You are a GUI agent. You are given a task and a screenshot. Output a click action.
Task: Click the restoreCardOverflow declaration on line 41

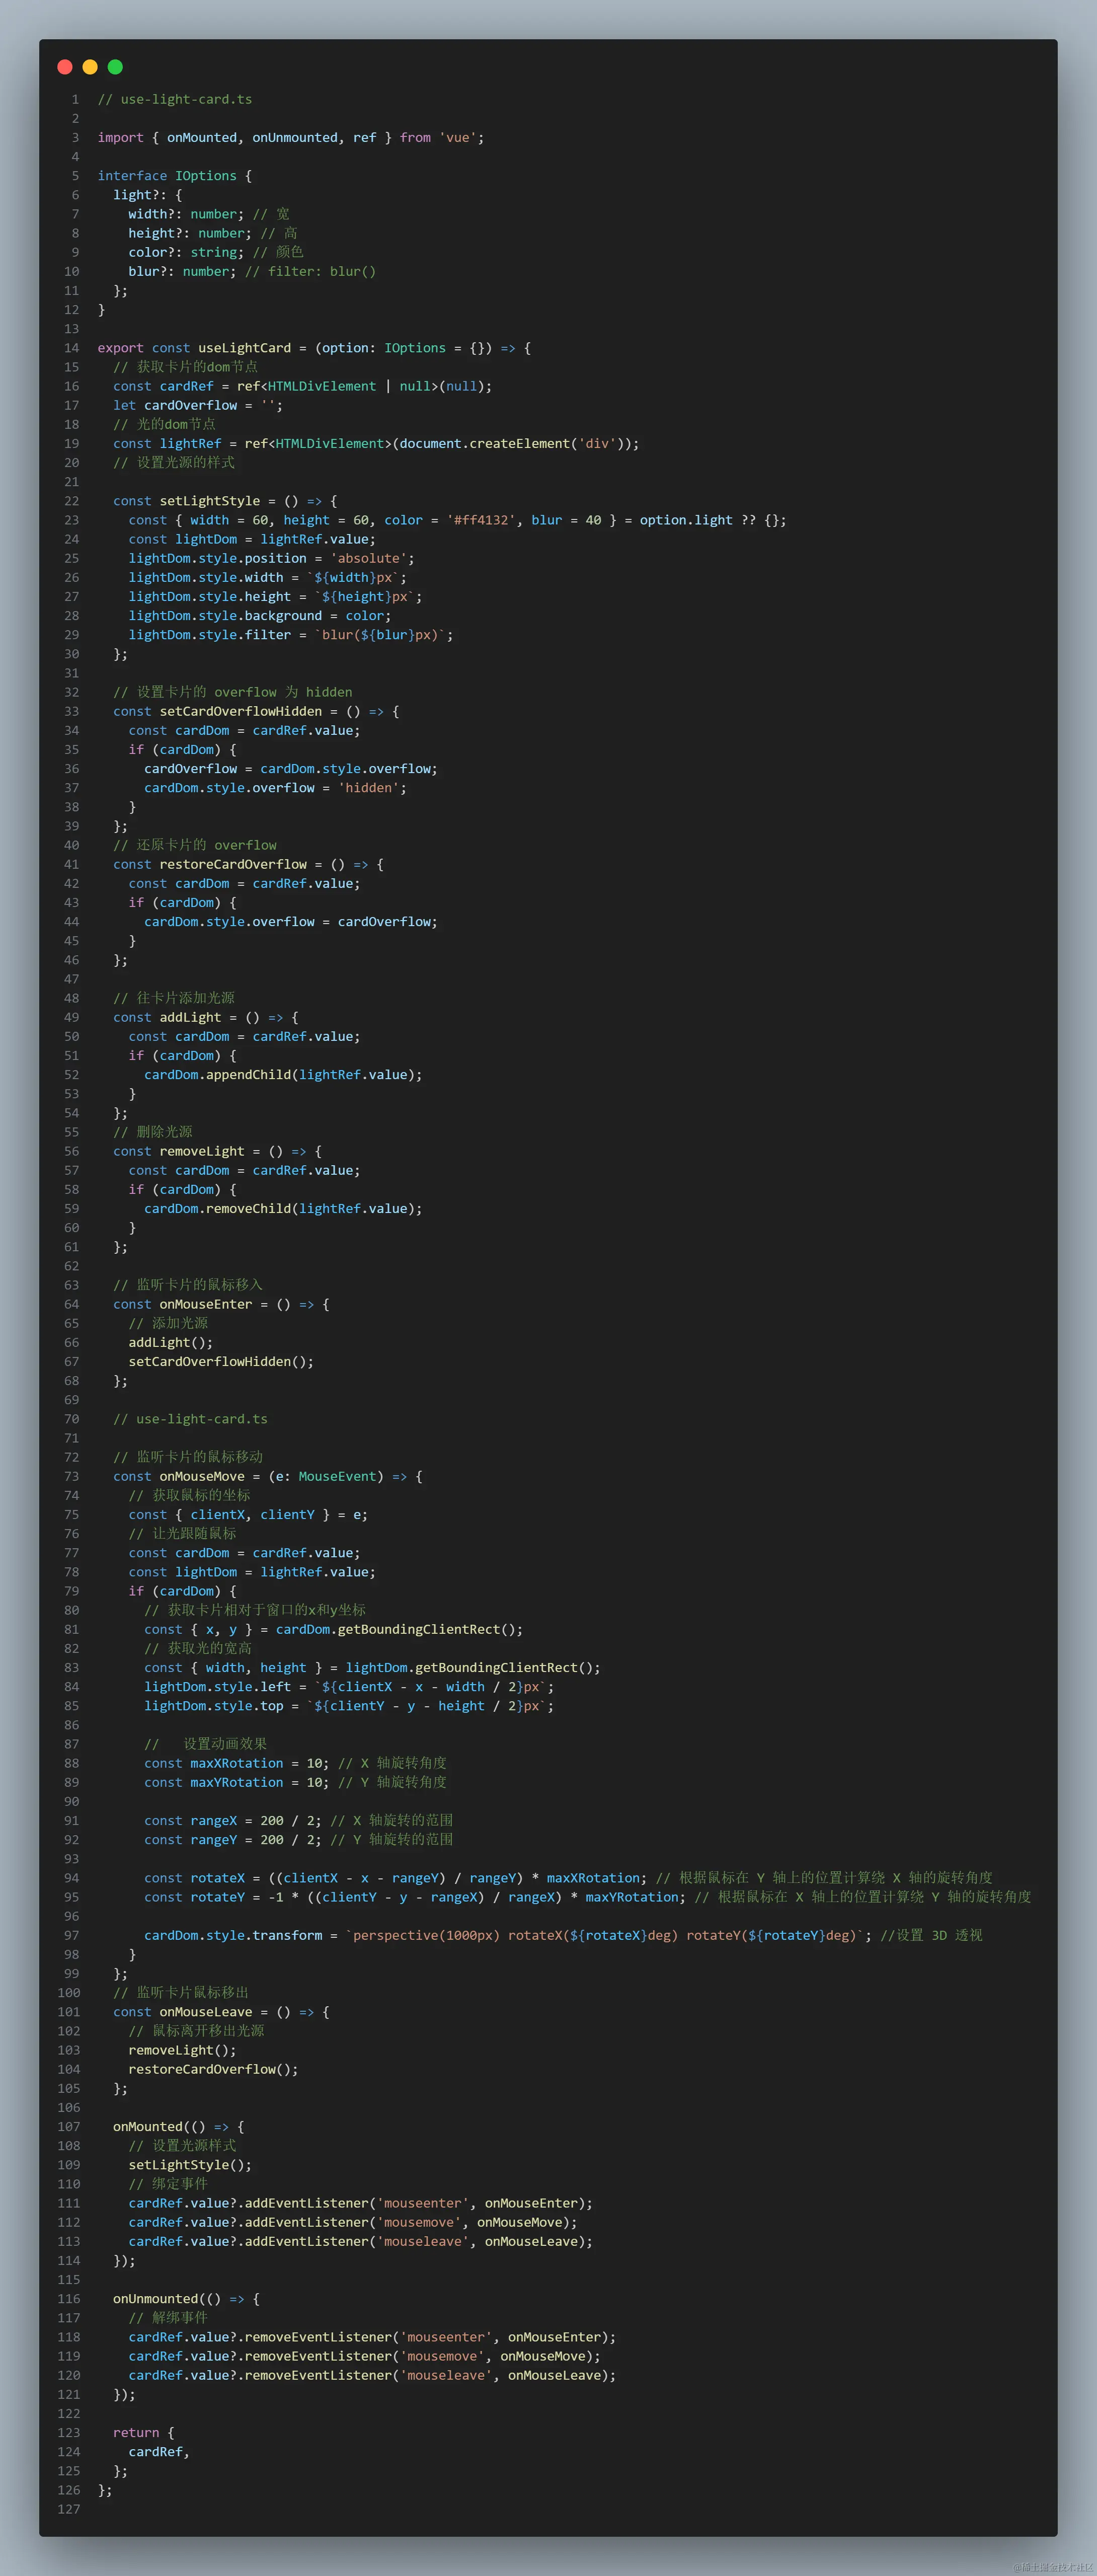tap(233, 864)
